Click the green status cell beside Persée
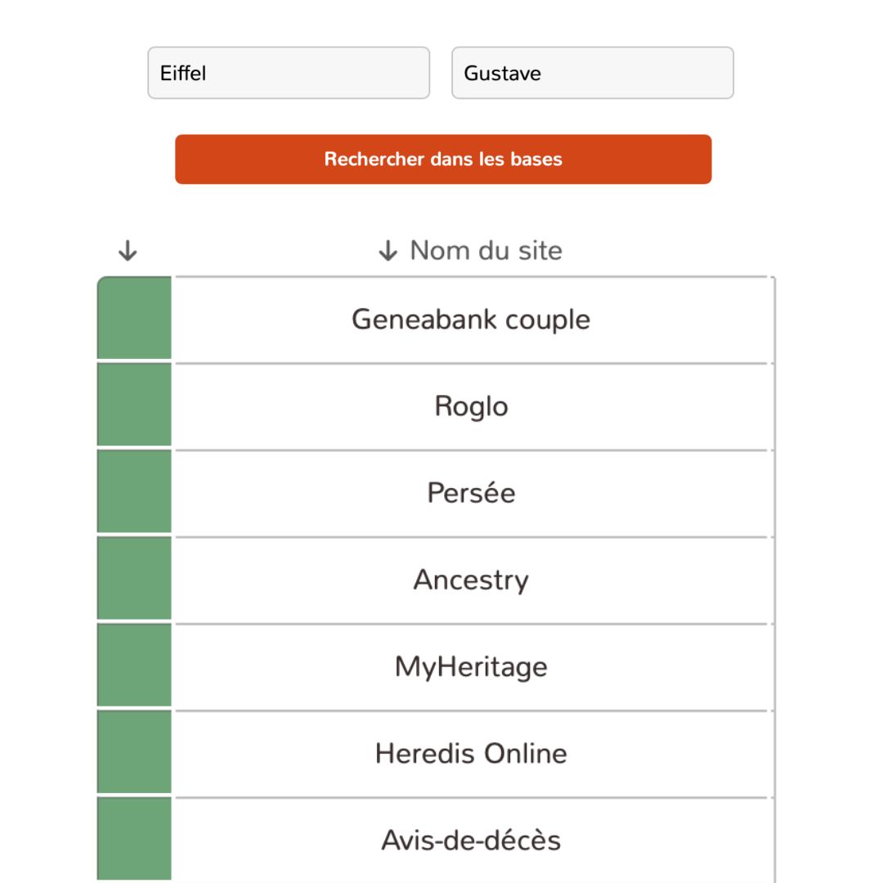The width and height of the screenshot is (883, 883). (134, 493)
